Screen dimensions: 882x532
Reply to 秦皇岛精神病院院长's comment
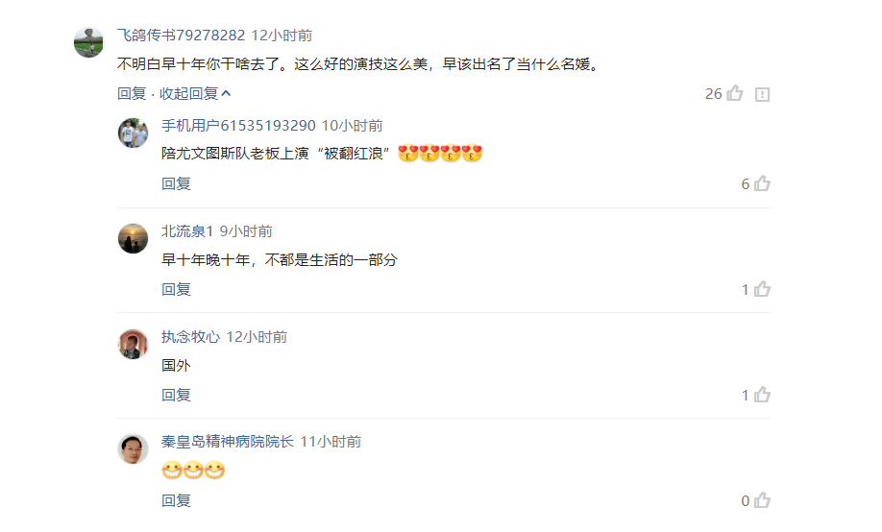pyautogui.click(x=176, y=500)
